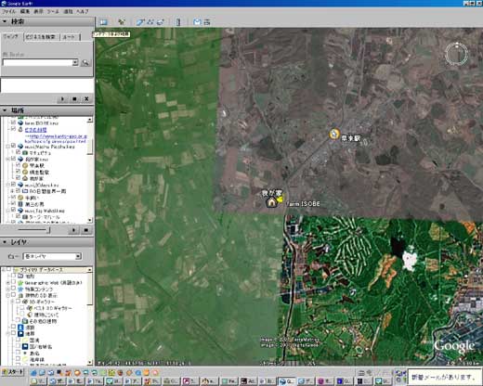483x386 pixels.
Task: Click the 我が家.kmz globe icon in Places
Action: pos(20,160)
